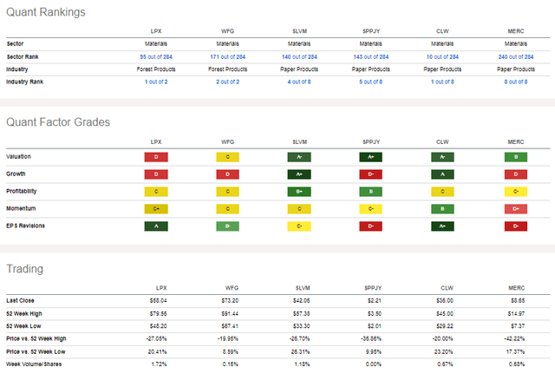This screenshot has width=555, height=380.
Task: Click the LPX Profitability grade badge
Action: (156, 192)
